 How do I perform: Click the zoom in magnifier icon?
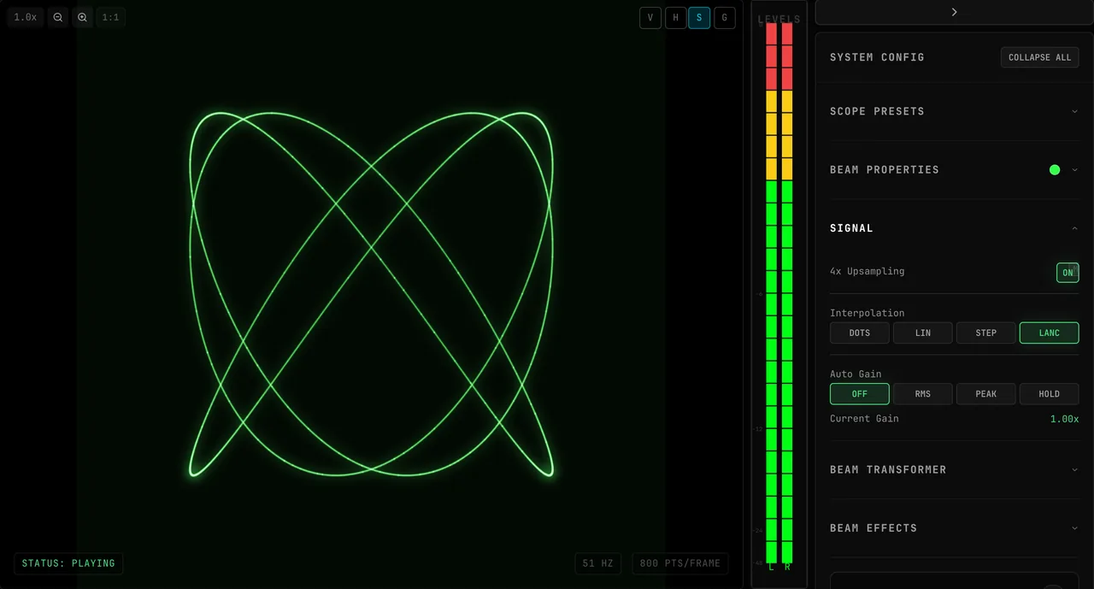[82, 17]
